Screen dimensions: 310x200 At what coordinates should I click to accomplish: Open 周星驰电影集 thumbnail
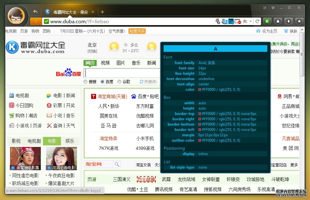(x=25, y=159)
